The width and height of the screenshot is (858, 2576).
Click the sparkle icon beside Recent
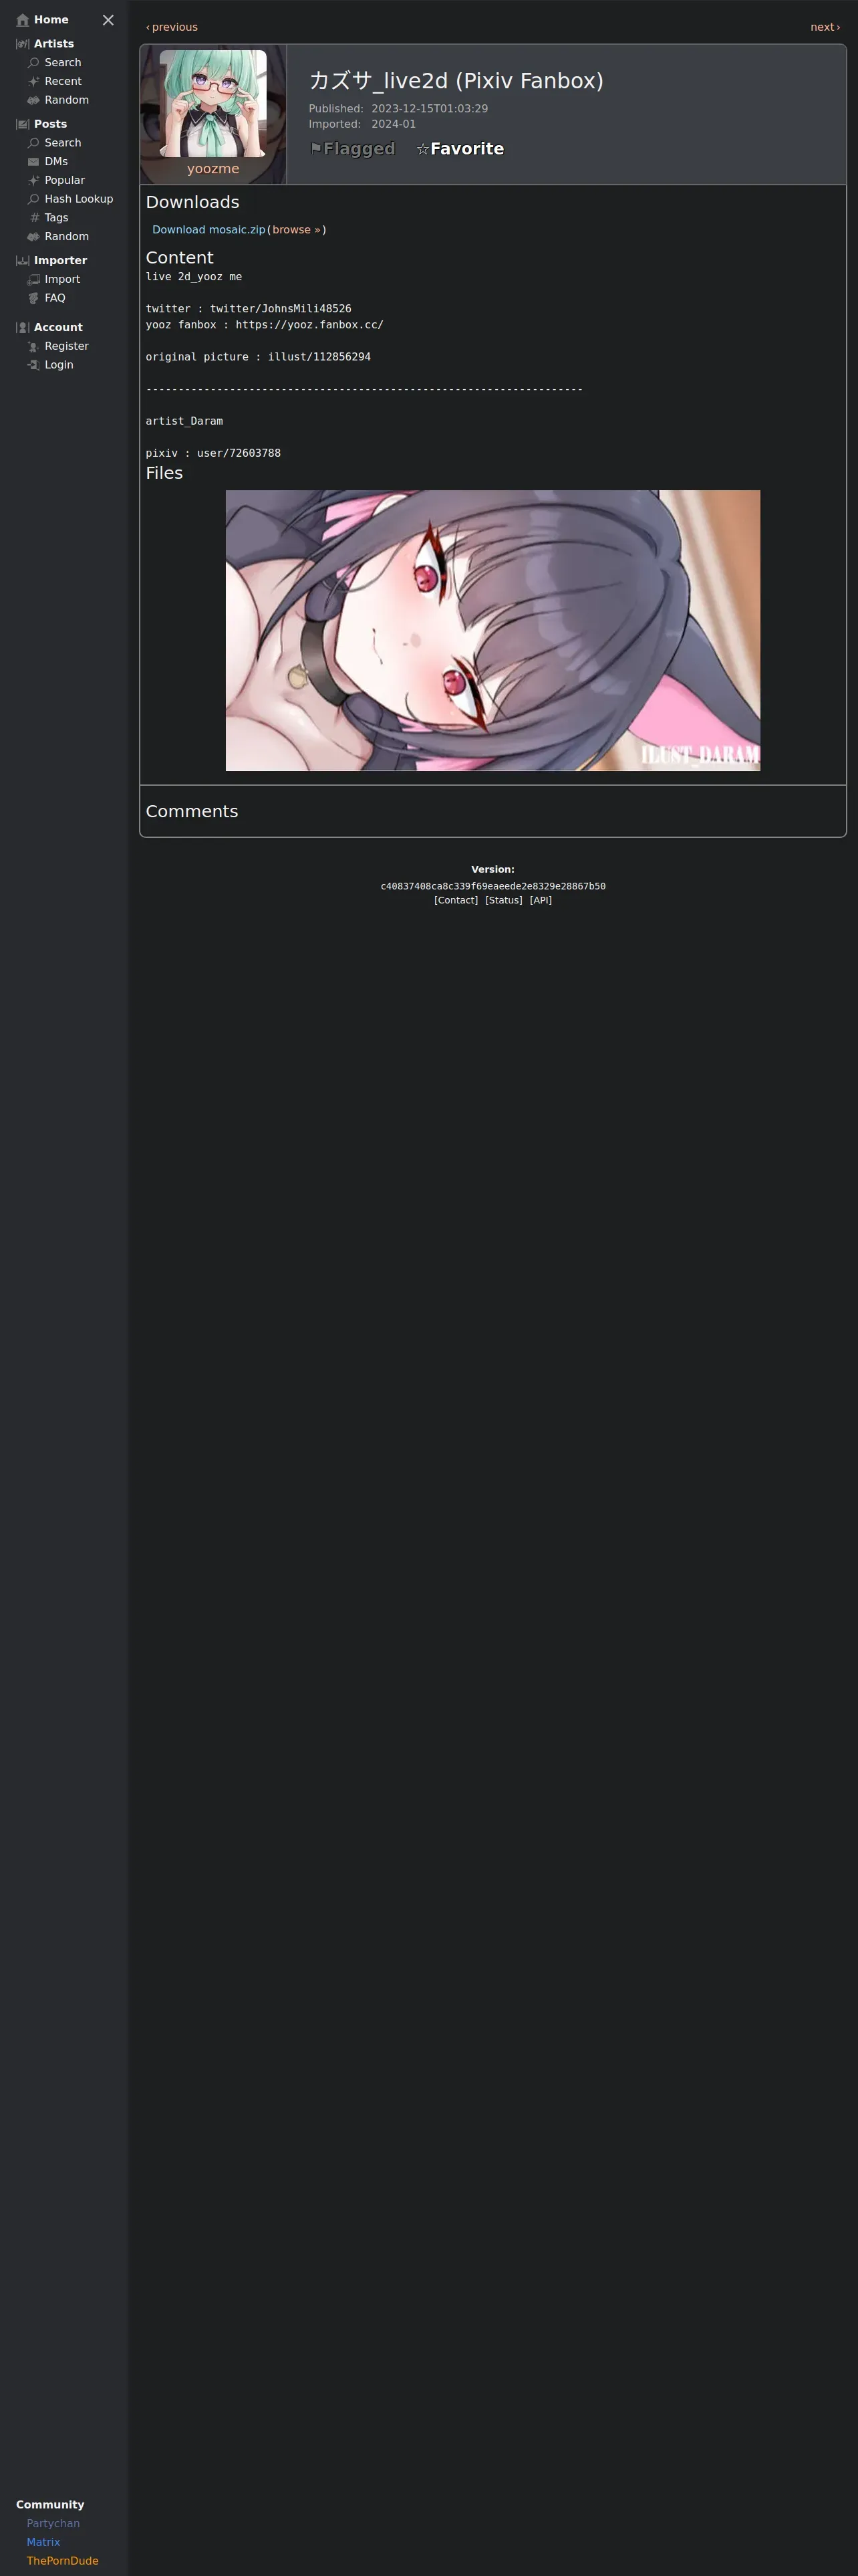pyautogui.click(x=34, y=82)
